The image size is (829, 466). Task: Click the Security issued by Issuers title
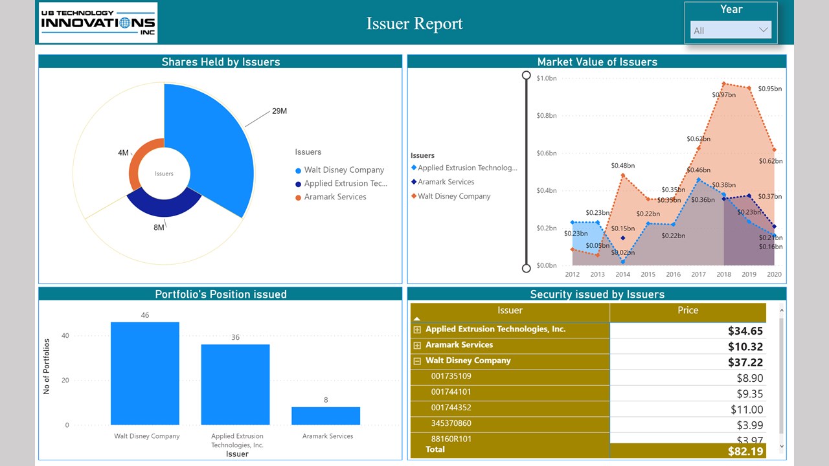click(597, 294)
